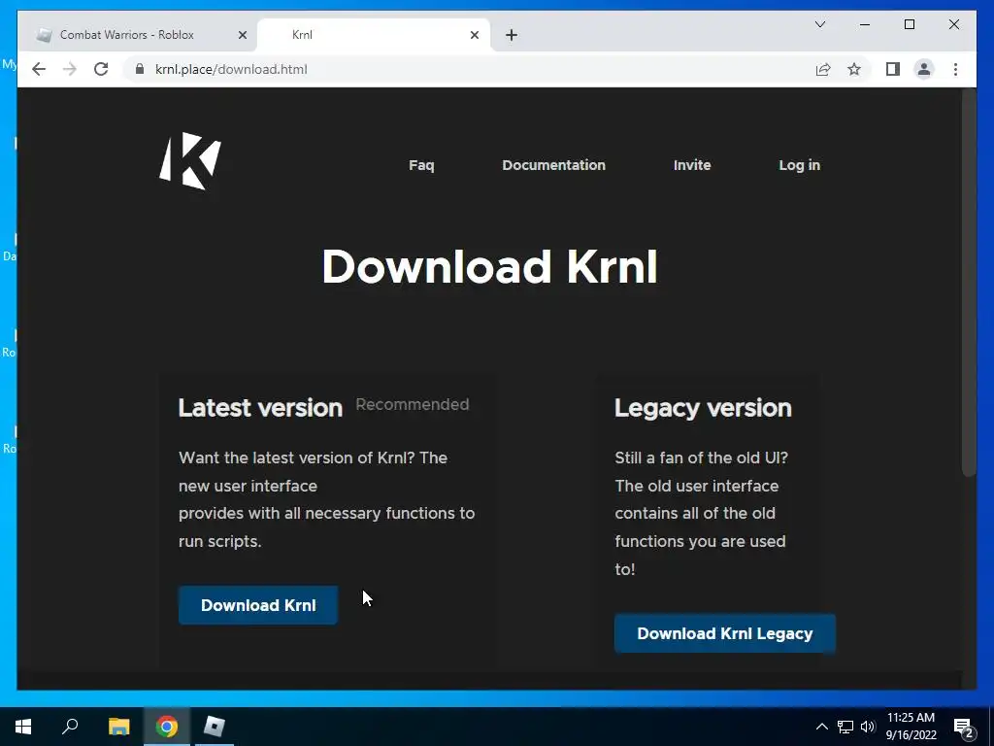This screenshot has height=746, width=994.
Task: Click the Invite nav link
Action: [691, 165]
